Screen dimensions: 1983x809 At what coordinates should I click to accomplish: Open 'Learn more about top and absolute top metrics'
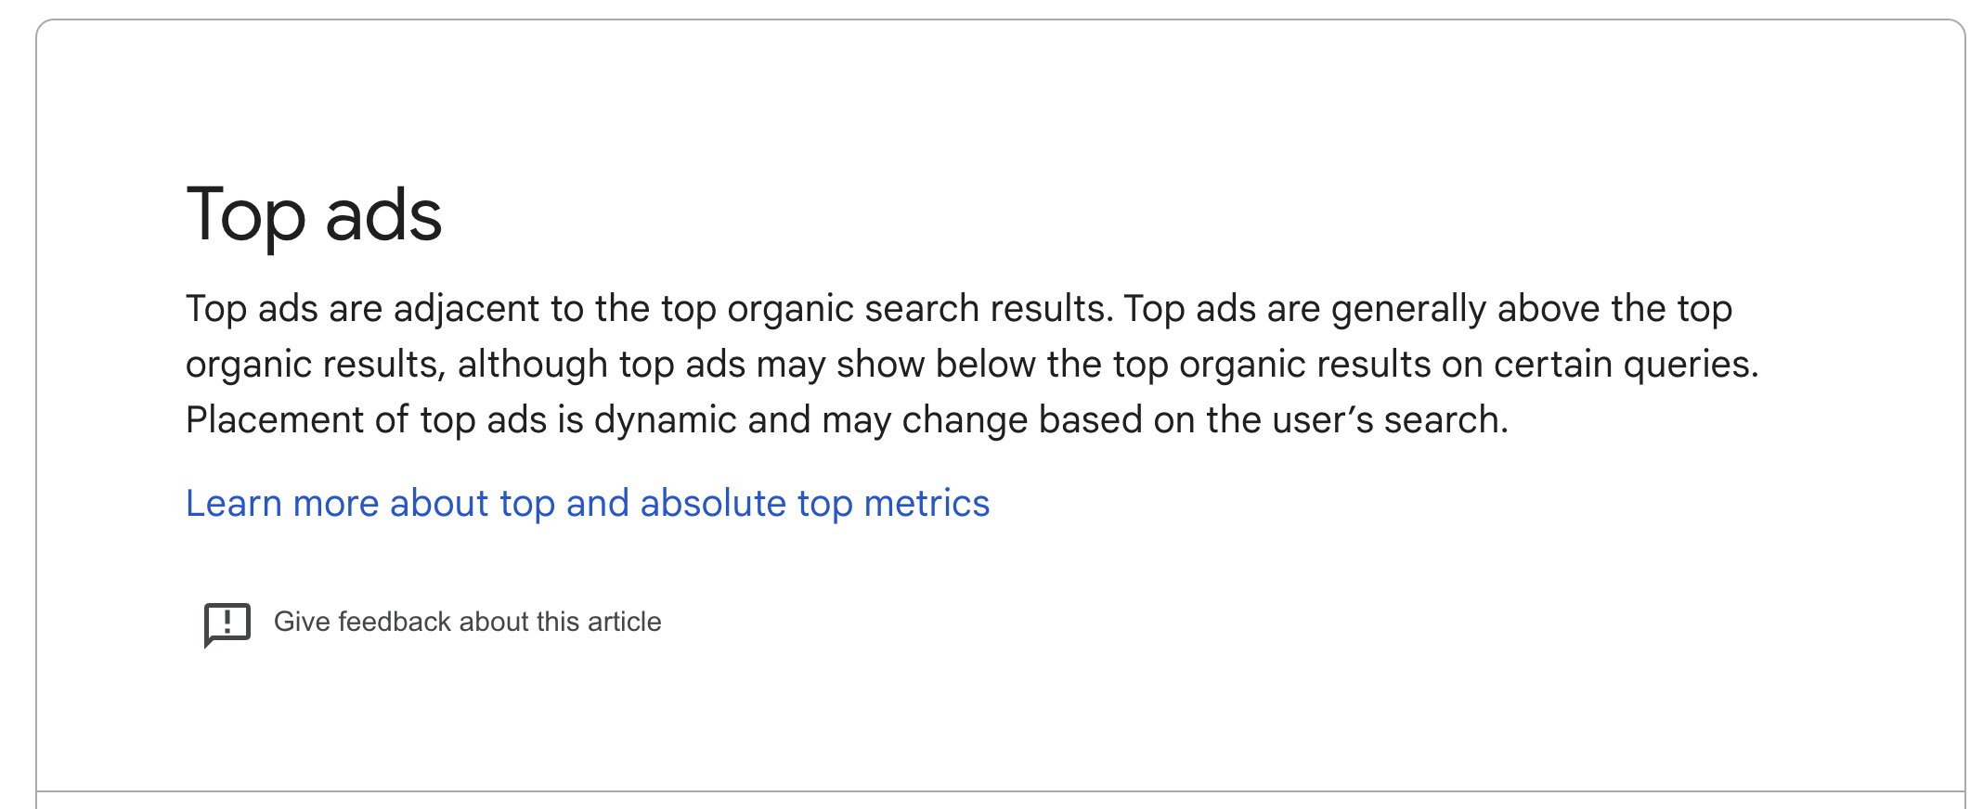[589, 503]
